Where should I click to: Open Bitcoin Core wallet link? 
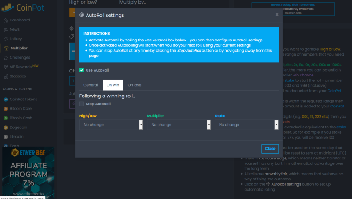click(20, 109)
